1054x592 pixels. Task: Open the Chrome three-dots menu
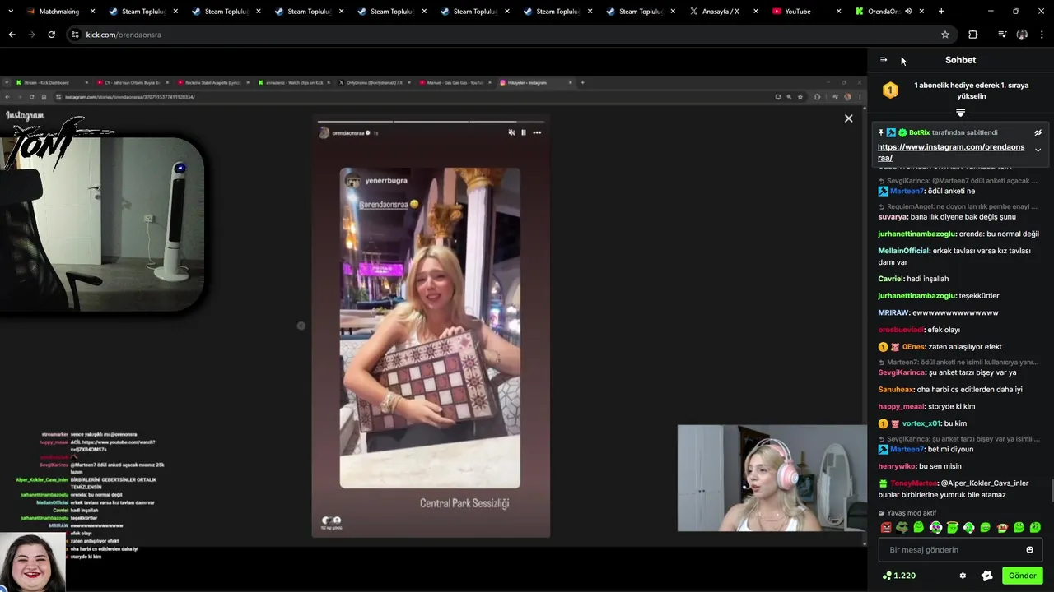pos(1042,35)
